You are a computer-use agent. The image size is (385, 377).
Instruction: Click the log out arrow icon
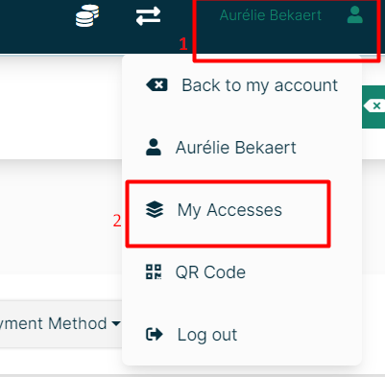click(x=155, y=335)
